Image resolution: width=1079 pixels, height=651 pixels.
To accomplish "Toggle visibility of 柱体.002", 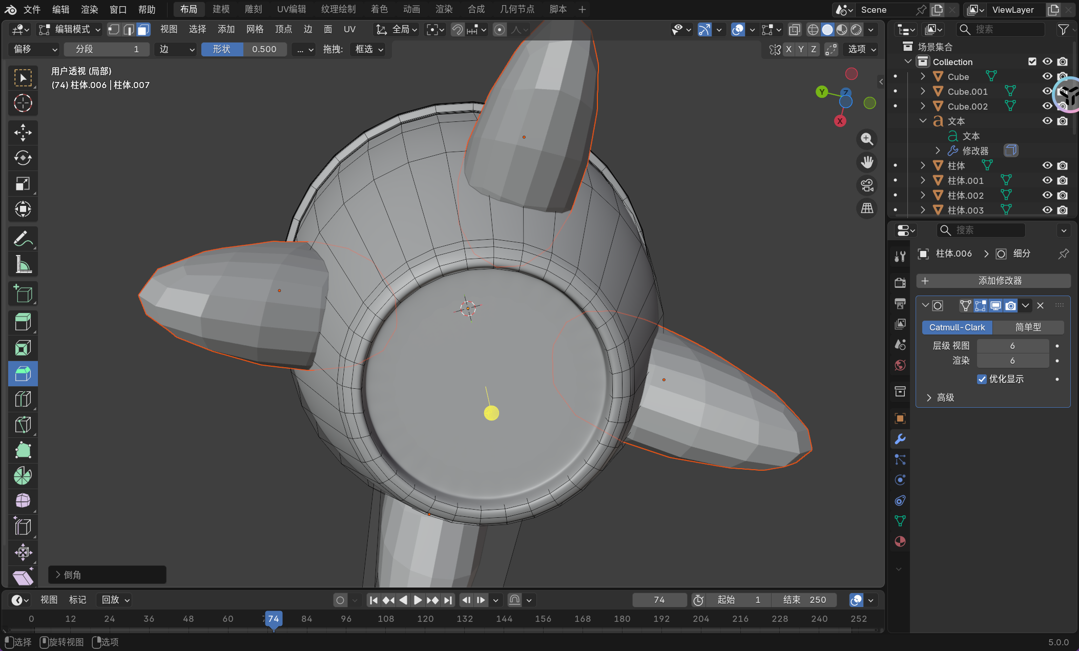I will tap(1047, 195).
